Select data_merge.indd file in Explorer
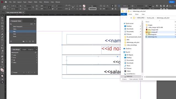The height and width of the screenshot is (99, 176). (x=153, y=30)
